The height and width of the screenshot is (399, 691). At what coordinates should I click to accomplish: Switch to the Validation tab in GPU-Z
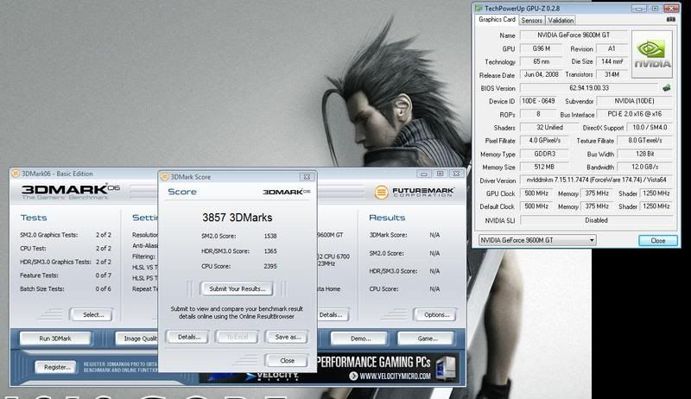pos(561,20)
